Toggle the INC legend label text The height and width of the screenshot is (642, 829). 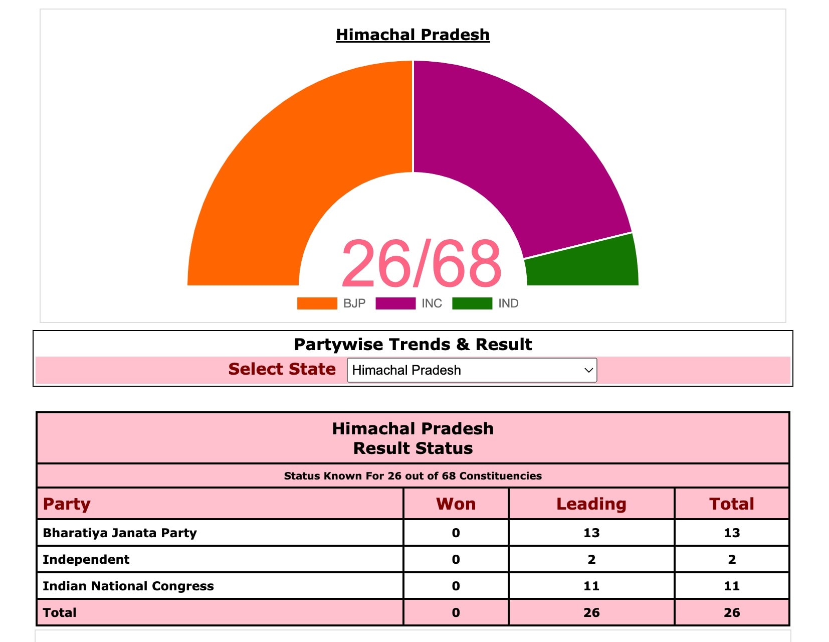(x=432, y=303)
